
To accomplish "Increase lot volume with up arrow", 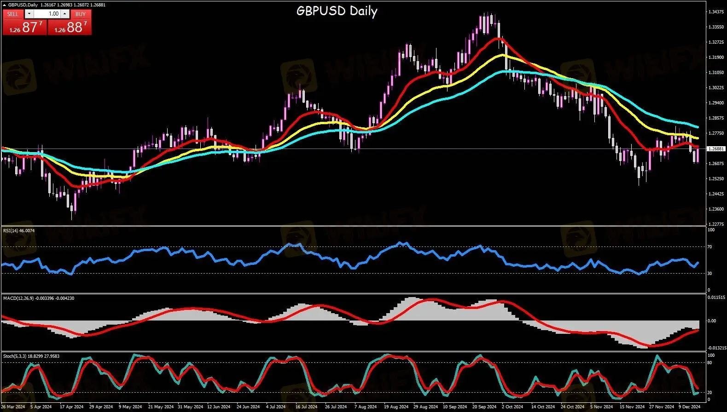I will coord(65,14).
